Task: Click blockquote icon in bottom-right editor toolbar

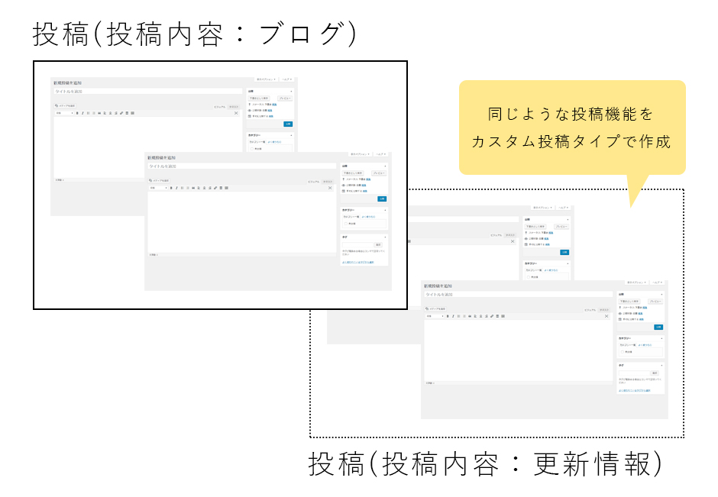Action: 469,316
